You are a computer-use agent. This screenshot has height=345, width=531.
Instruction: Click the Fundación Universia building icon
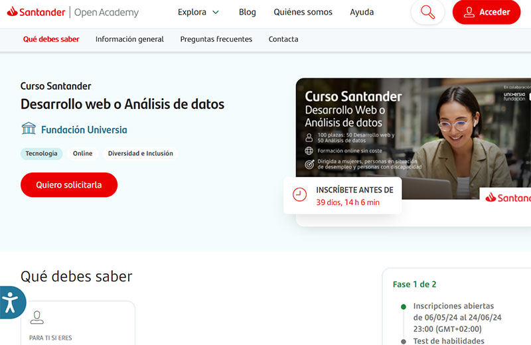pyautogui.click(x=29, y=128)
